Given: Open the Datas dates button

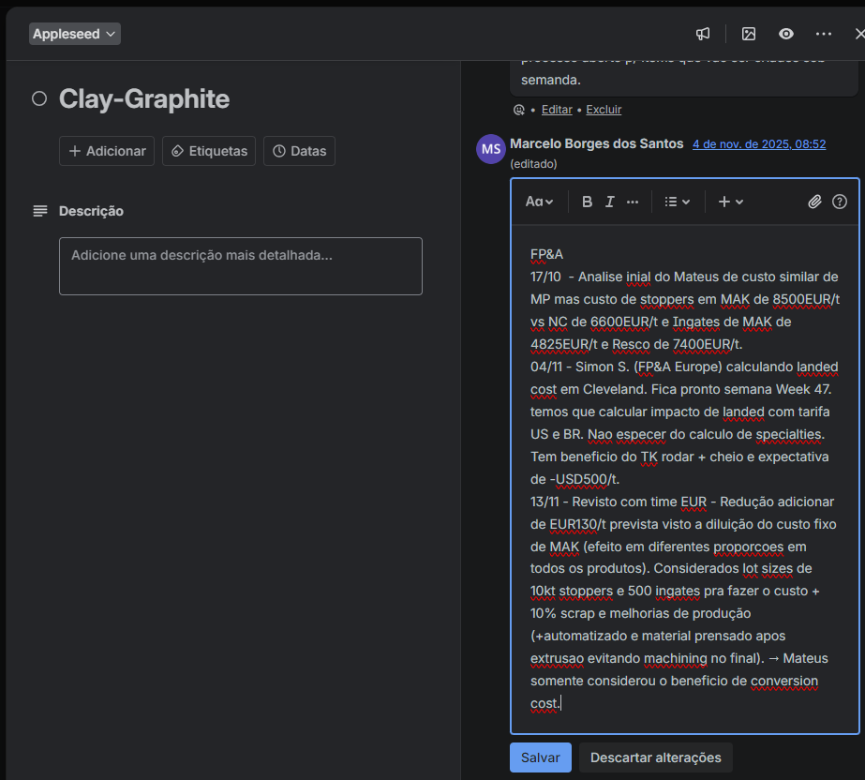Looking at the screenshot, I should click(299, 151).
